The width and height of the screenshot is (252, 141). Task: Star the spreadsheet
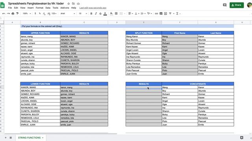point(69,4)
